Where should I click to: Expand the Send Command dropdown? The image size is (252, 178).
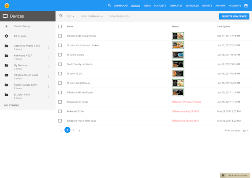(92, 16)
